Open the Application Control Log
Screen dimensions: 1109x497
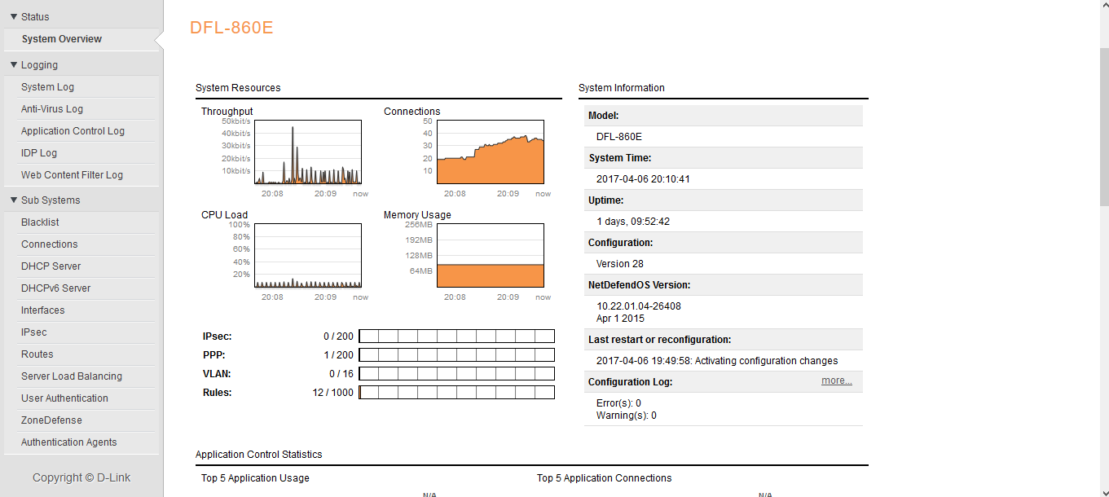73,131
